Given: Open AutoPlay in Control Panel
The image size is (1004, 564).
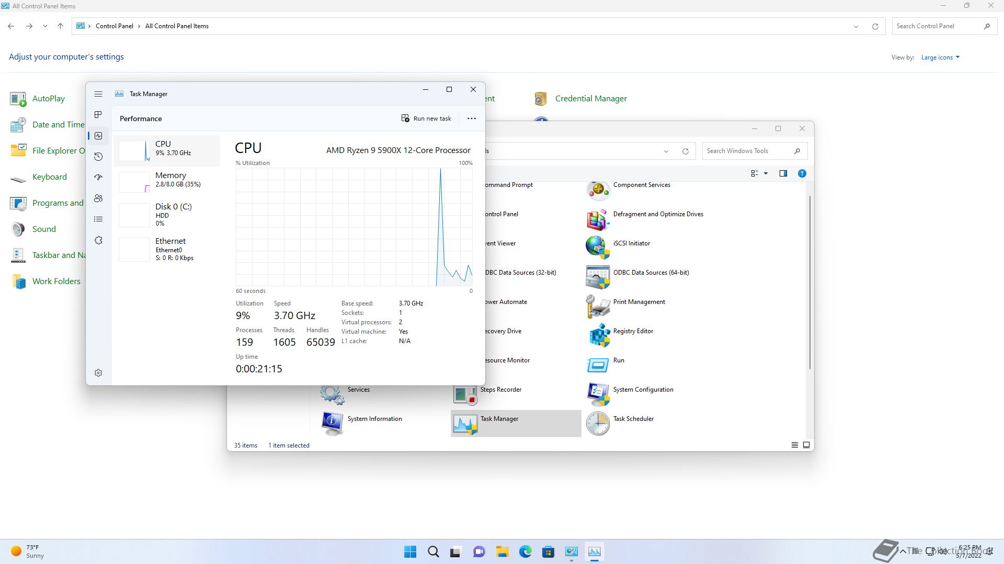Looking at the screenshot, I should [x=38, y=99].
